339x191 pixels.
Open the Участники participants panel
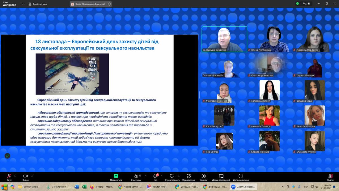pos(136,177)
